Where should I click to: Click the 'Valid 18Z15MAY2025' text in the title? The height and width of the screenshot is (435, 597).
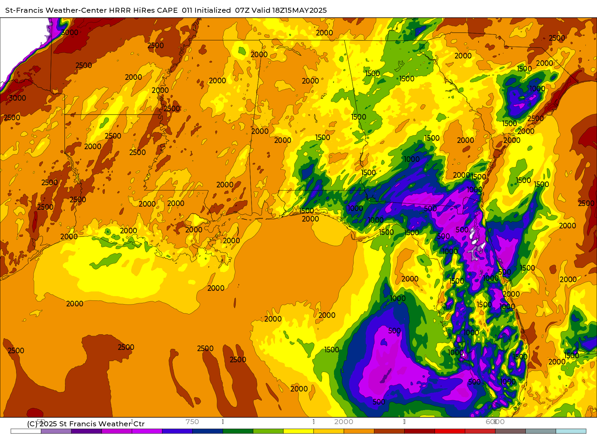click(x=289, y=10)
